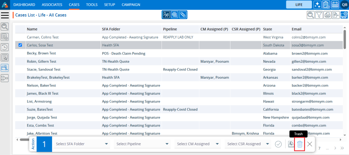349x155 pixels.
Task: Open the Select Pipeline dropdown
Action: click(142, 144)
